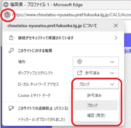
Task: Click the location pin icon
Action: (x=80, y=62)
